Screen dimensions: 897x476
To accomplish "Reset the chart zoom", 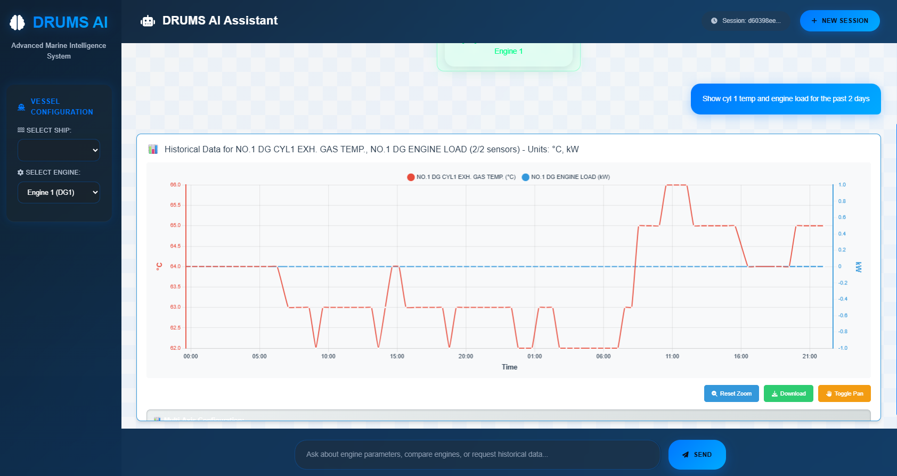I will pyautogui.click(x=731, y=393).
